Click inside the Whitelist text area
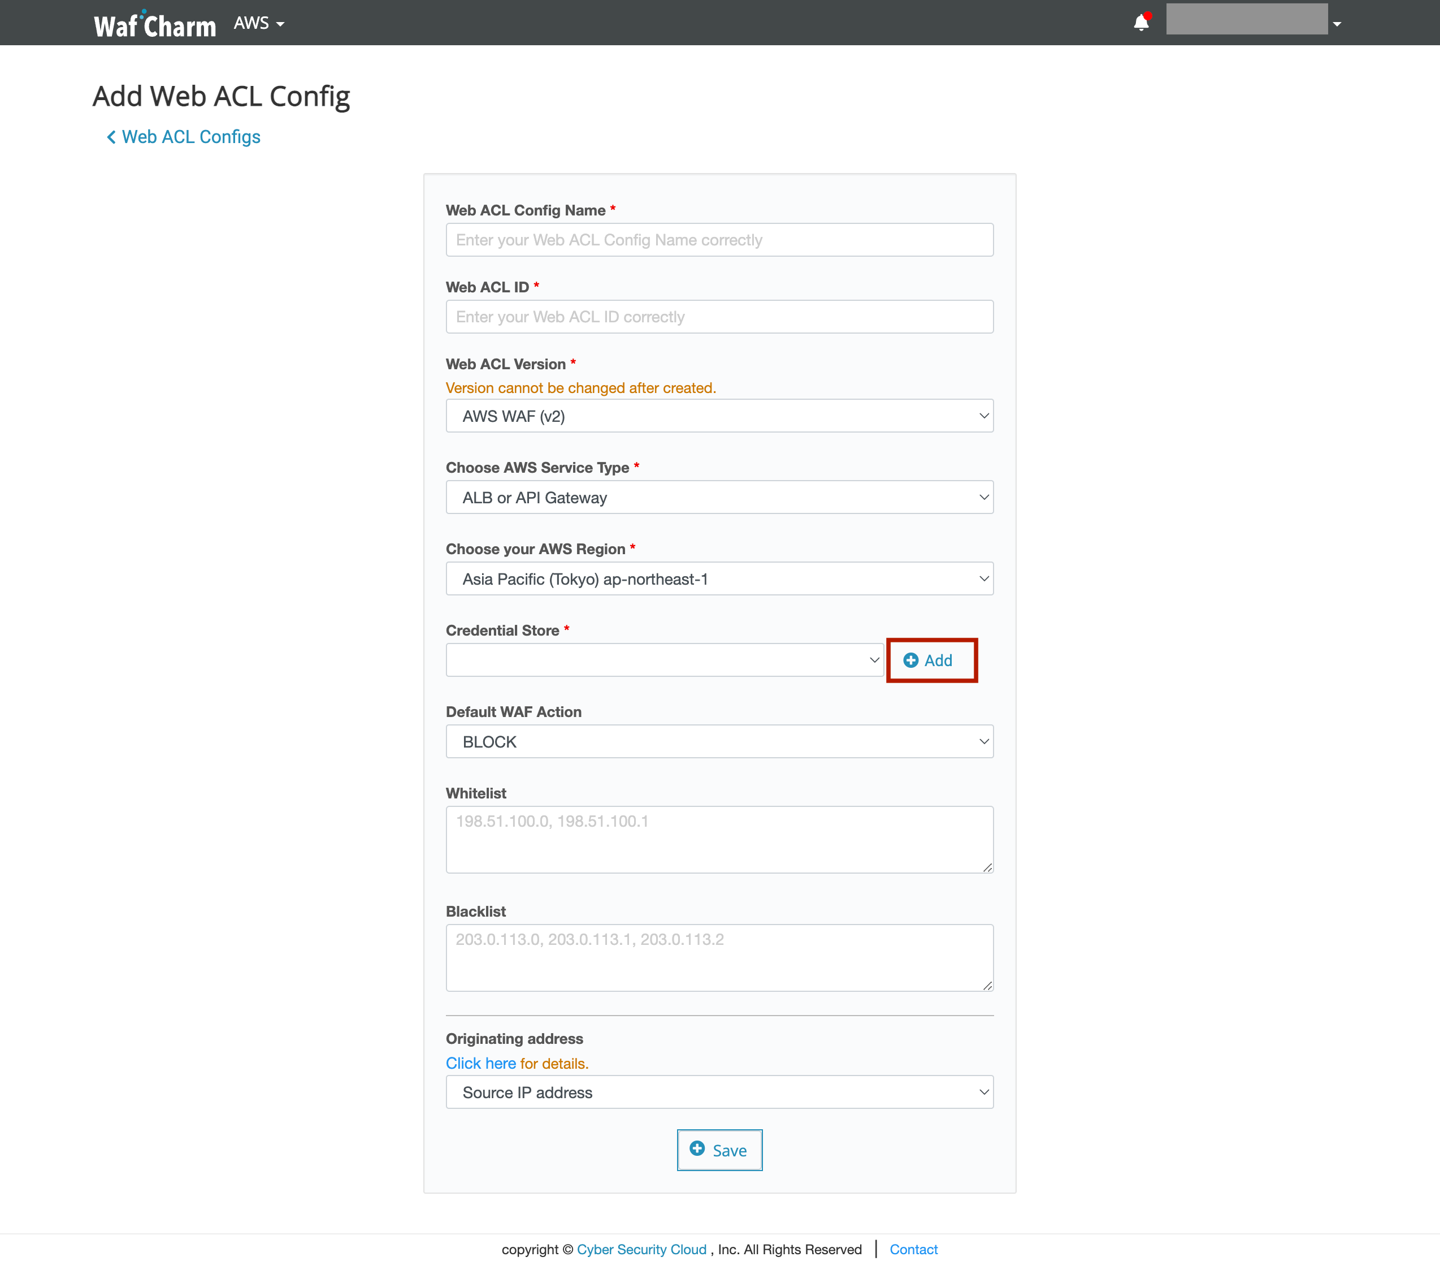 coord(719,840)
